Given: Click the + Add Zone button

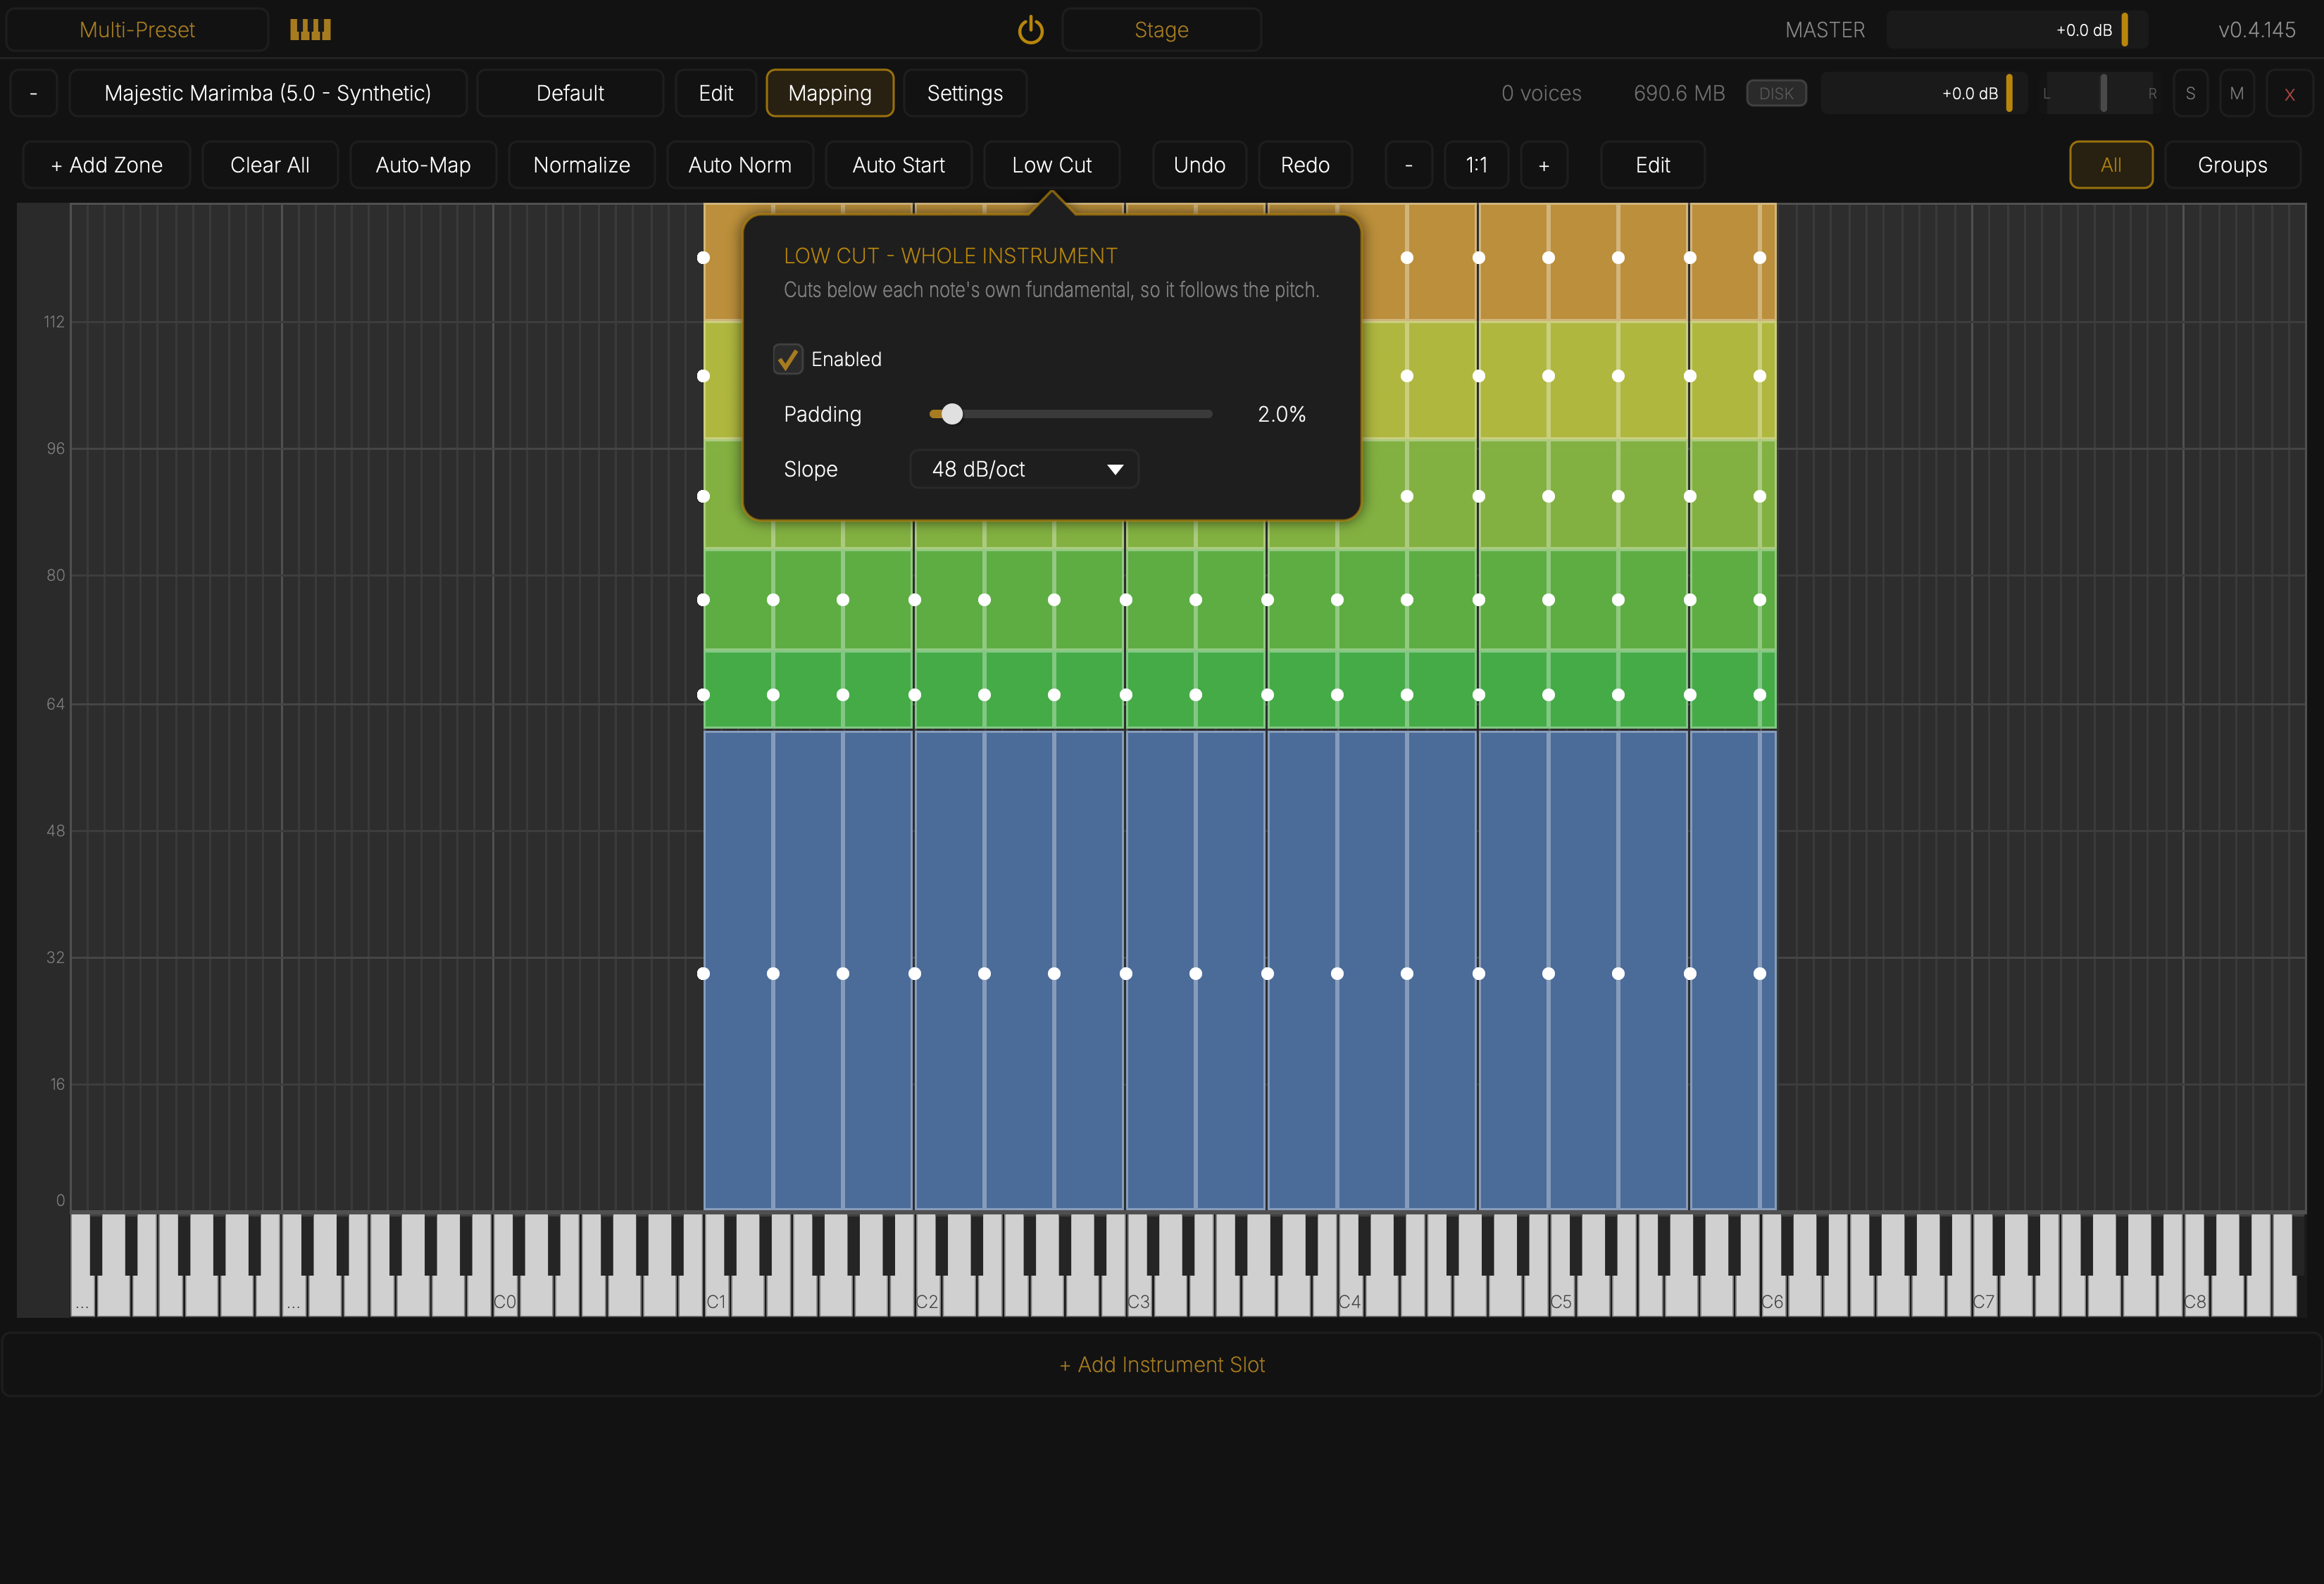Looking at the screenshot, I should tap(107, 165).
